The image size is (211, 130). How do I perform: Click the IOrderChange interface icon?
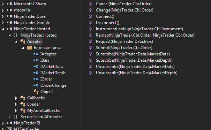tap(36, 85)
